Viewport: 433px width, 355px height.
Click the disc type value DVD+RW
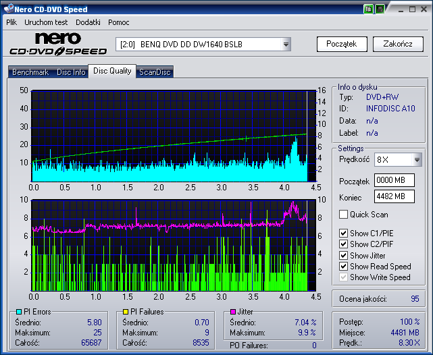click(x=382, y=97)
